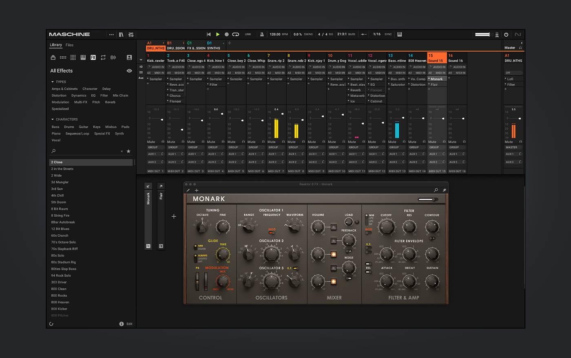Click the Edit button in the browser
This screenshot has height=358, width=571.
[x=129, y=324]
